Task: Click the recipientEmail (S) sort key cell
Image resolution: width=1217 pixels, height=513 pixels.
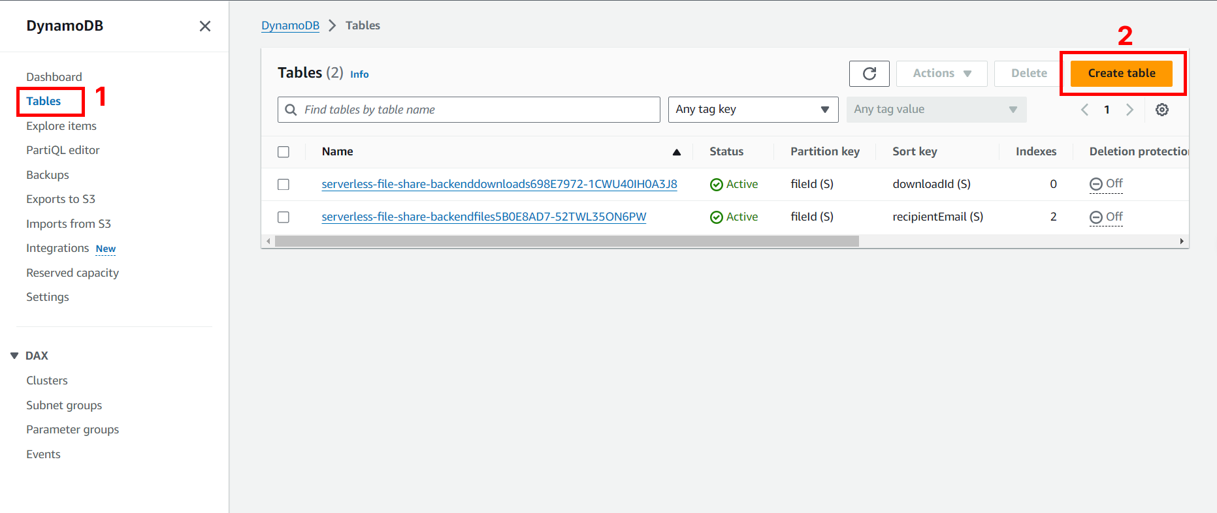Action: tap(937, 217)
